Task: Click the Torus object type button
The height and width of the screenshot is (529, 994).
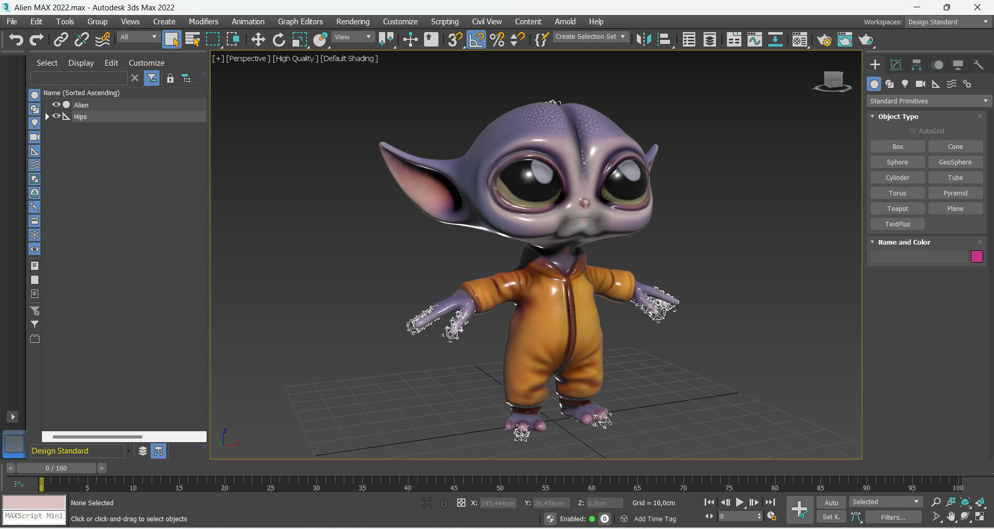Action: point(898,193)
